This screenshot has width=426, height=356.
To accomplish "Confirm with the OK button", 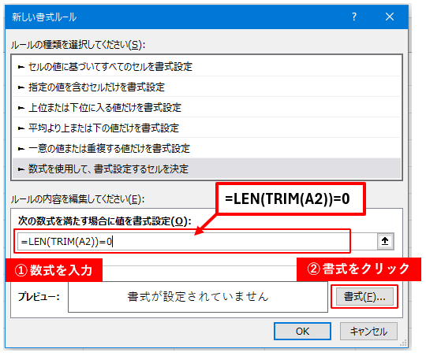I will pyautogui.click(x=302, y=331).
